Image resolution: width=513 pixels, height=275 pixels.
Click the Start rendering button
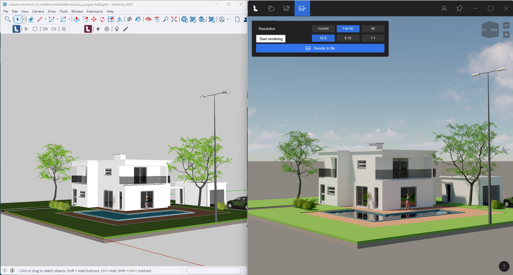[271, 39]
